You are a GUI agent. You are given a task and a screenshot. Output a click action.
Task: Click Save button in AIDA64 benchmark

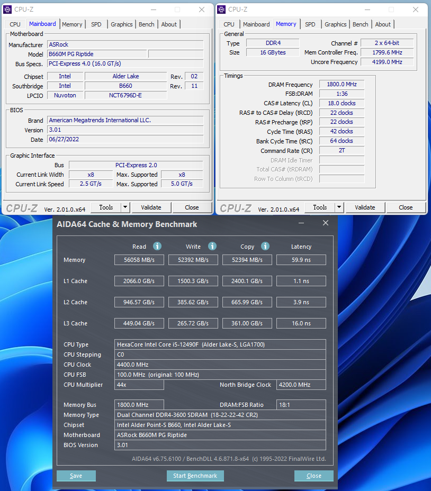[76, 476]
